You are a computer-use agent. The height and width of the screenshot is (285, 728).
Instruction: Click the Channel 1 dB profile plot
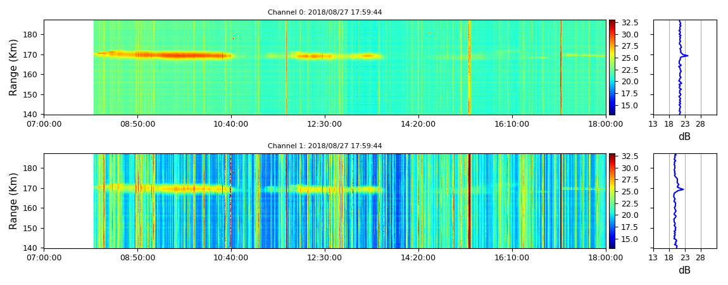[685, 201]
